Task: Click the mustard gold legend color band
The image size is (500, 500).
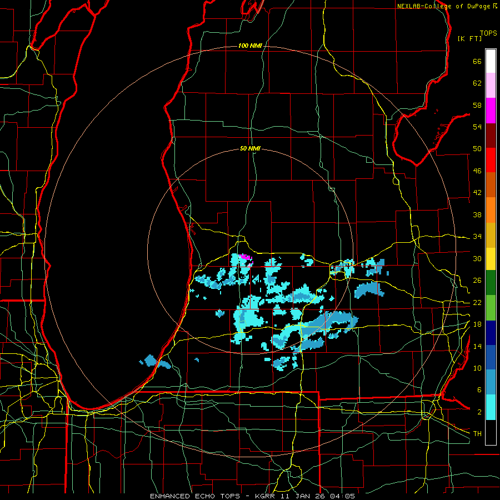Action: (x=491, y=236)
